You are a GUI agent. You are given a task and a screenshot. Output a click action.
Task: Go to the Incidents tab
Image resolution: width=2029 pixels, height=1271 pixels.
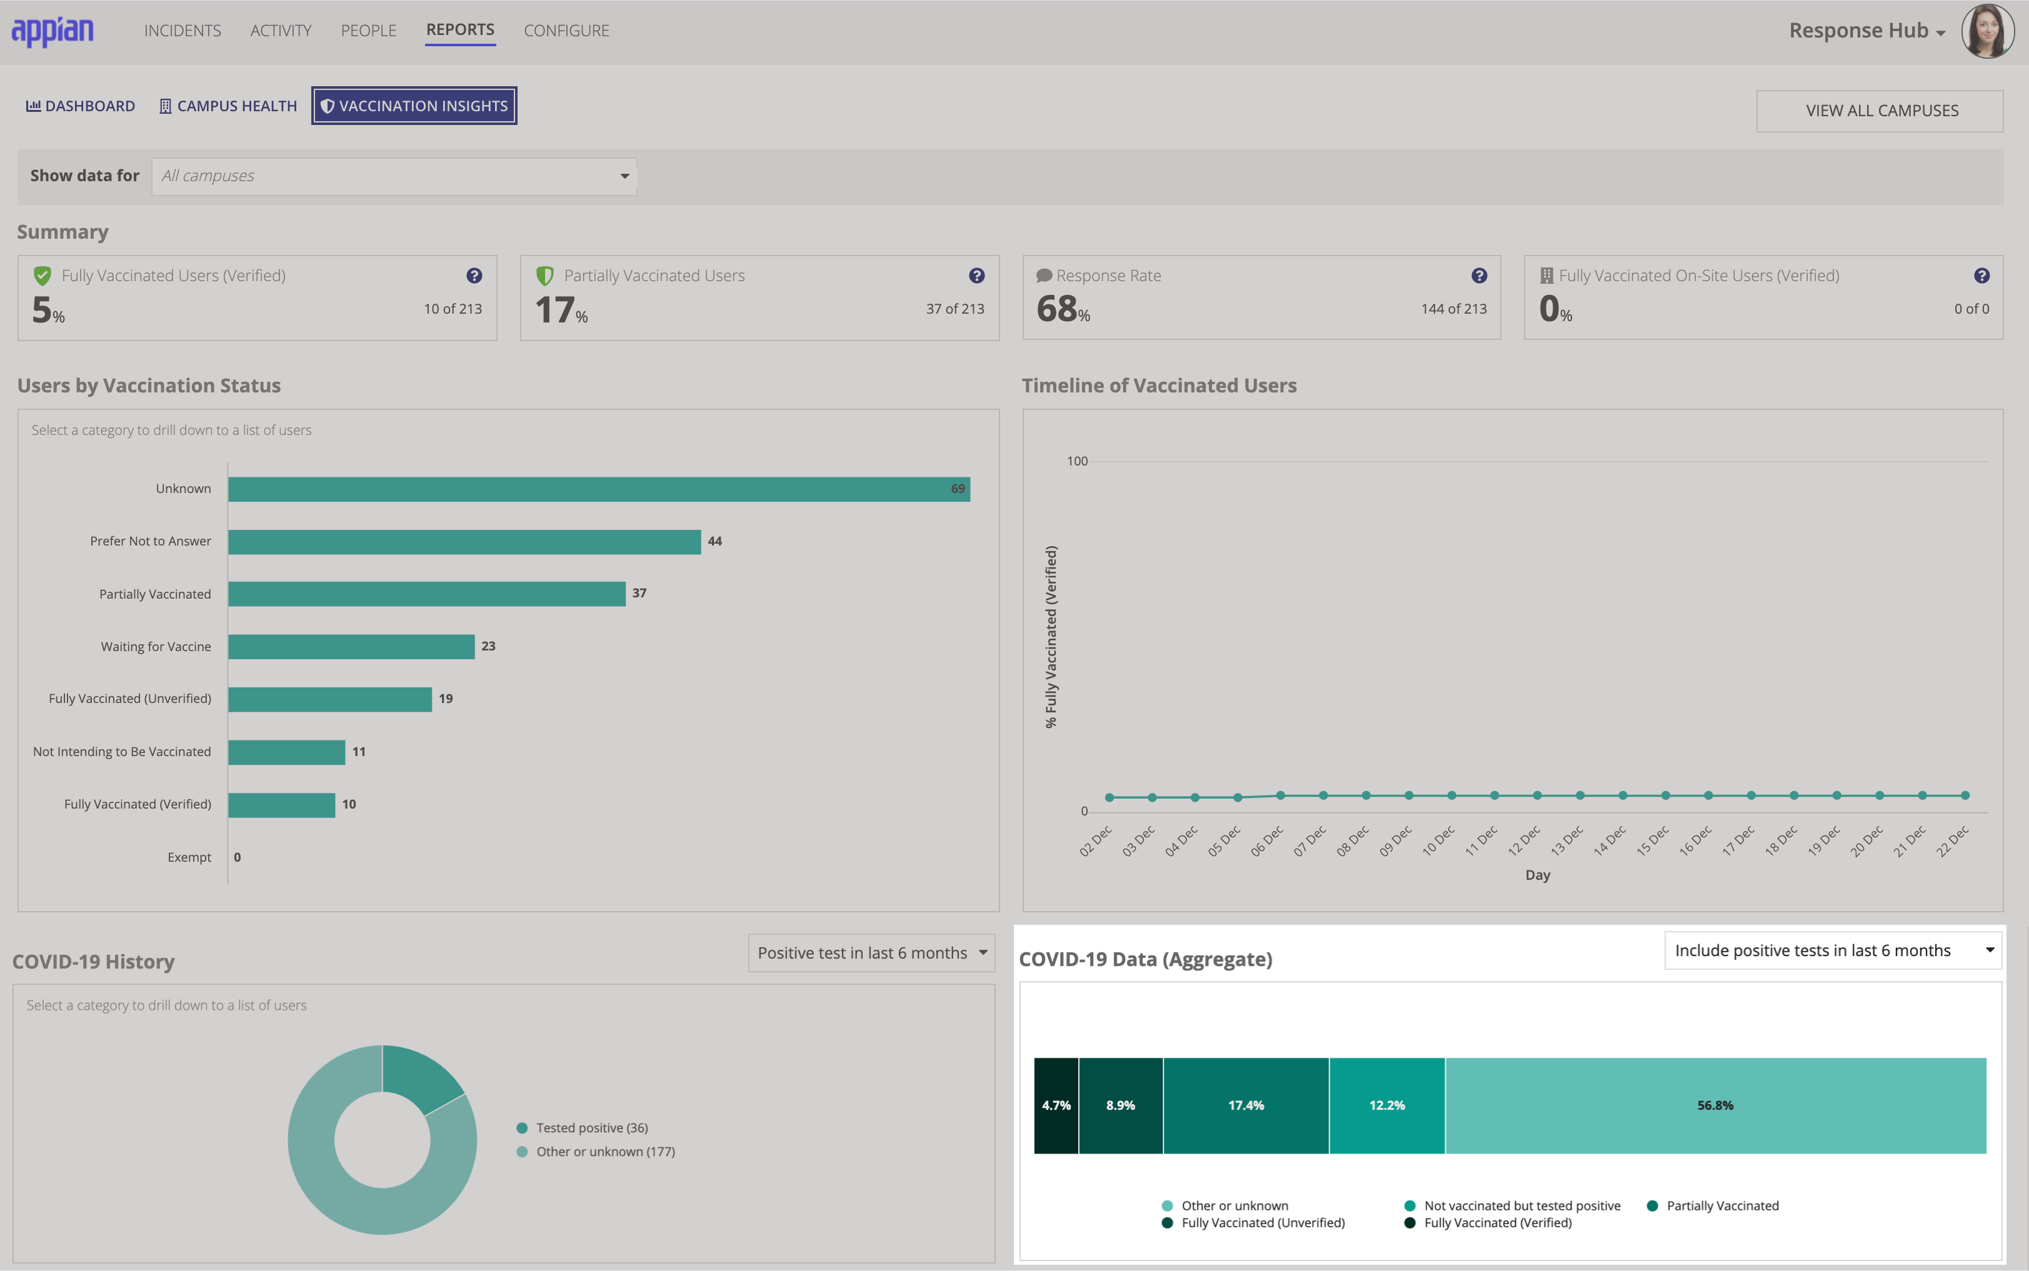click(183, 31)
